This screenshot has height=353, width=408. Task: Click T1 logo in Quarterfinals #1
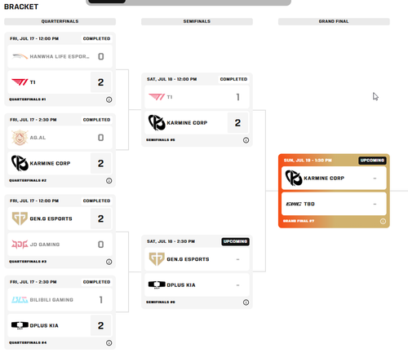(x=20, y=82)
